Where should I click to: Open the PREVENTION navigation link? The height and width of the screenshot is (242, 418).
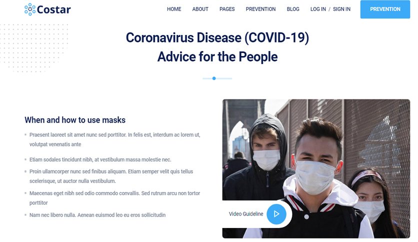pos(260,9)
